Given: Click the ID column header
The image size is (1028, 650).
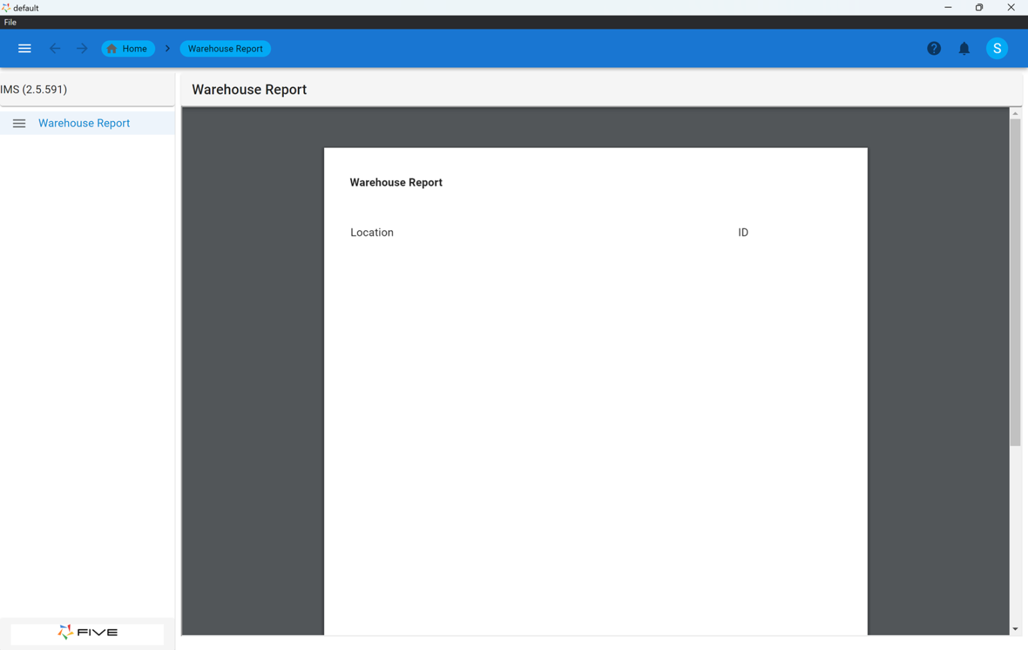Looking at the screenshot, I should click(743, 232).
